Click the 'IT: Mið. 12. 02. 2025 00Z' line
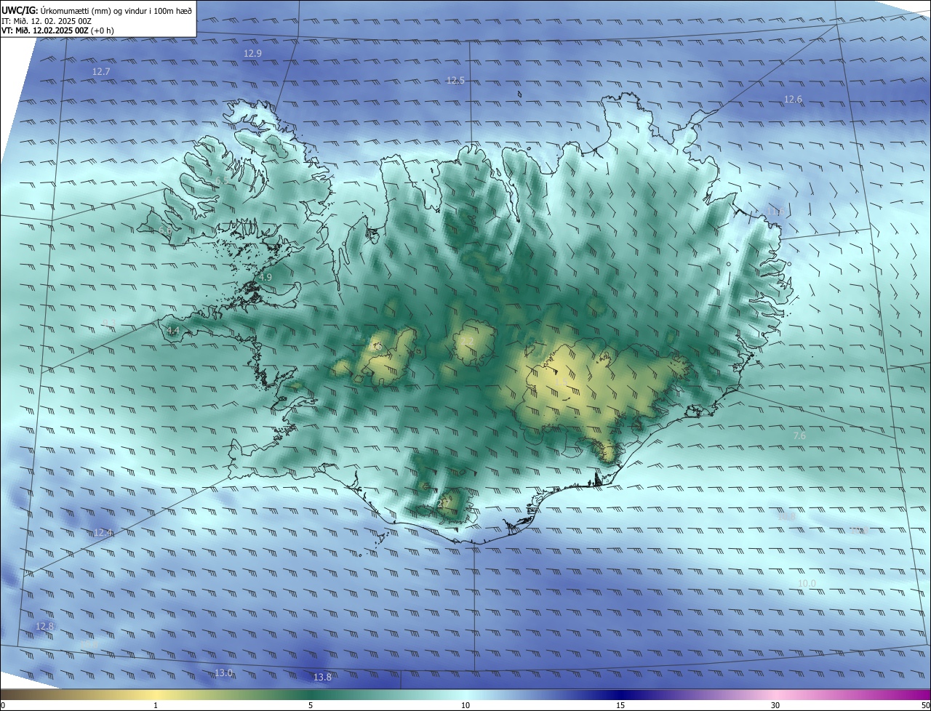This screenshot has height=711, width=931. (47, 20)
